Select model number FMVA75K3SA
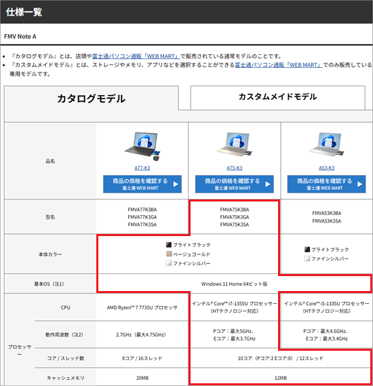The width and height of the screenshot is (373, 386). click(x=235, y=225)
